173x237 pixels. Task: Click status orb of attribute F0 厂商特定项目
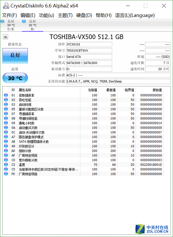[6, 174]
